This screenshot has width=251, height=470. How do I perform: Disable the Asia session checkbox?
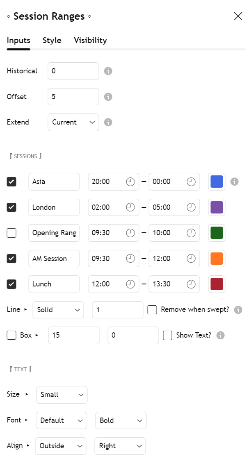11,182
